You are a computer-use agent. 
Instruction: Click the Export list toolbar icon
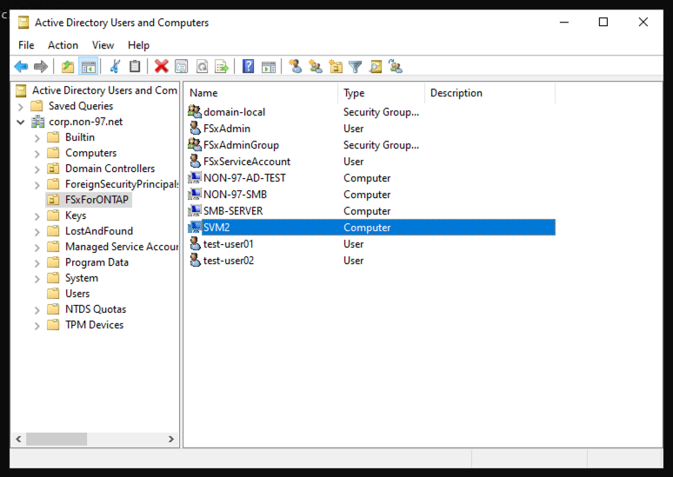pyautogui.click(x=223, y=66)
